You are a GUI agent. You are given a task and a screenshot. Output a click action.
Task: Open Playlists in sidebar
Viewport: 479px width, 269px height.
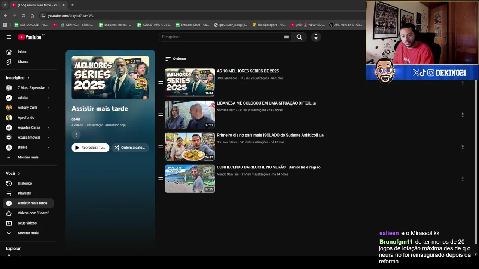(29, 193)
